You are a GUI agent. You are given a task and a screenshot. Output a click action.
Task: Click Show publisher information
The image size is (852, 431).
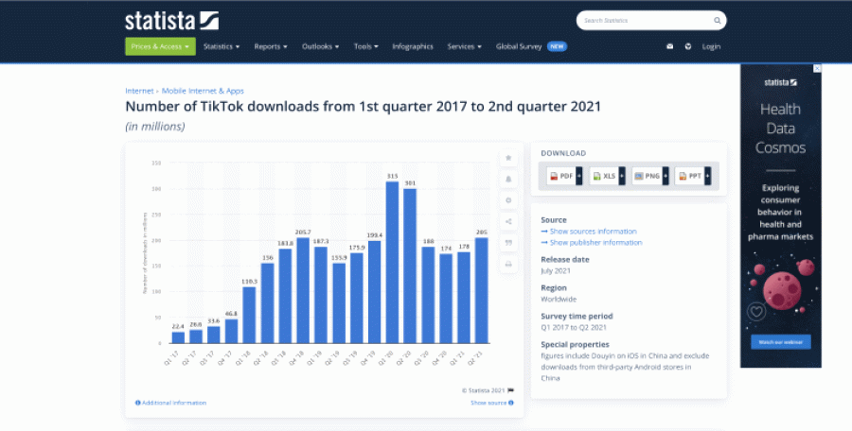pyautogui.click(x=592, y=243)
